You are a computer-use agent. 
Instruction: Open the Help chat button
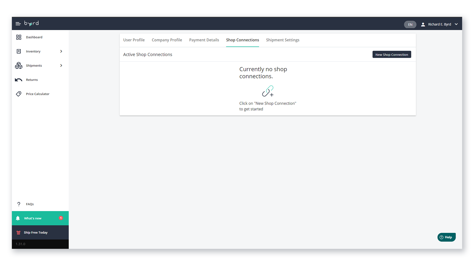click(446, 237)
